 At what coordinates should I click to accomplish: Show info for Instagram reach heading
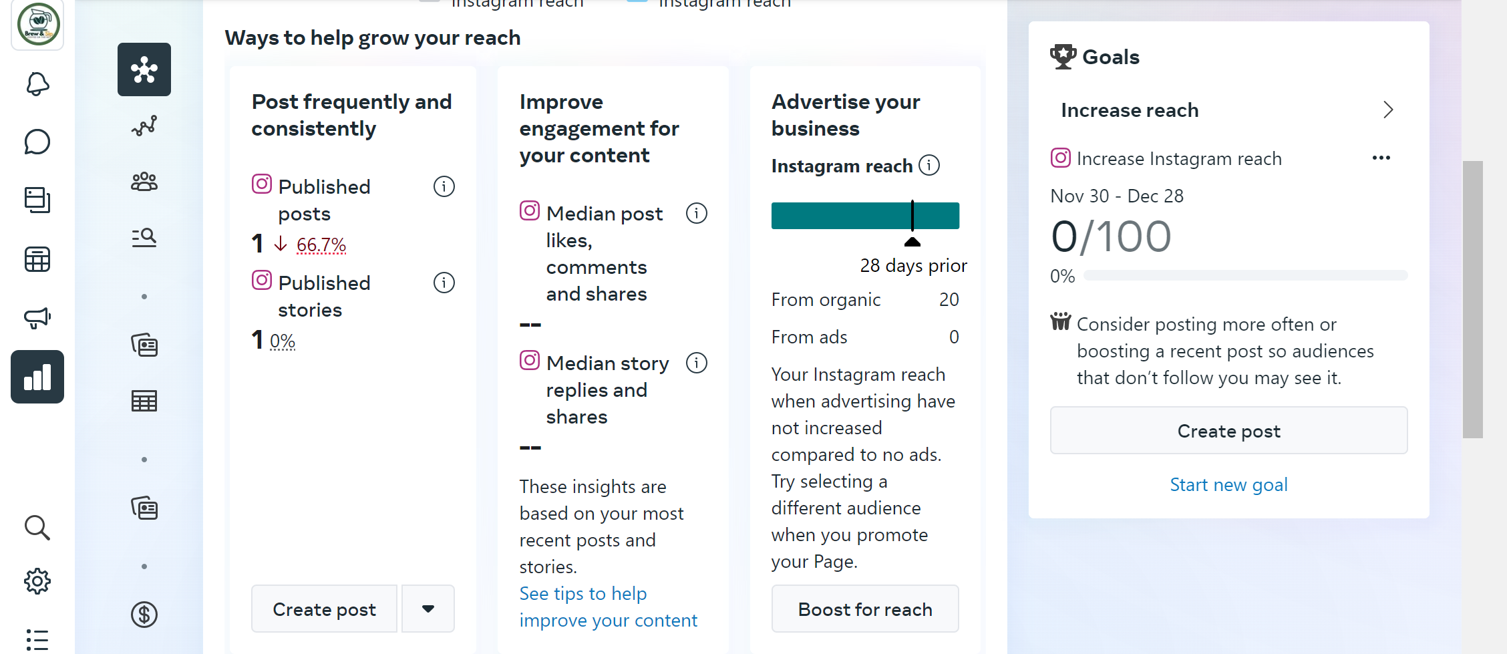[929, 165]
